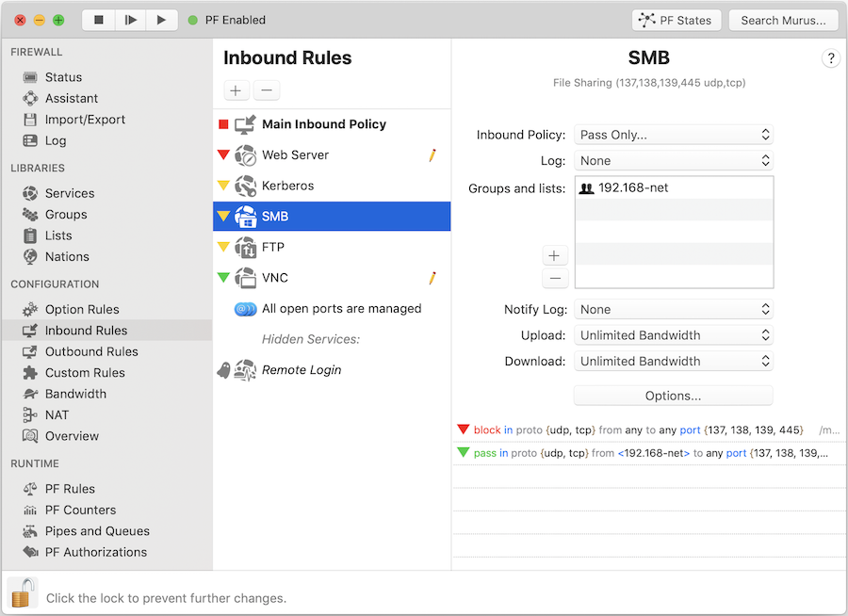This screenshot has height=616, width=848.
Task: Click the PF Counters icon
Action: coord(30,510)
